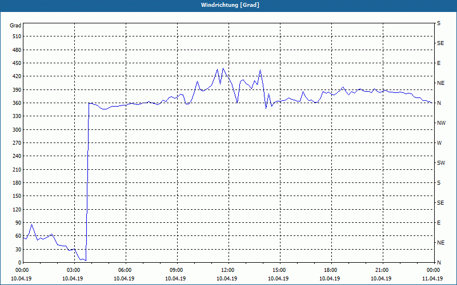This screenshot has width=457, height=285.
Task: Select the 210 y-axis value
Action: pos(17,169)
